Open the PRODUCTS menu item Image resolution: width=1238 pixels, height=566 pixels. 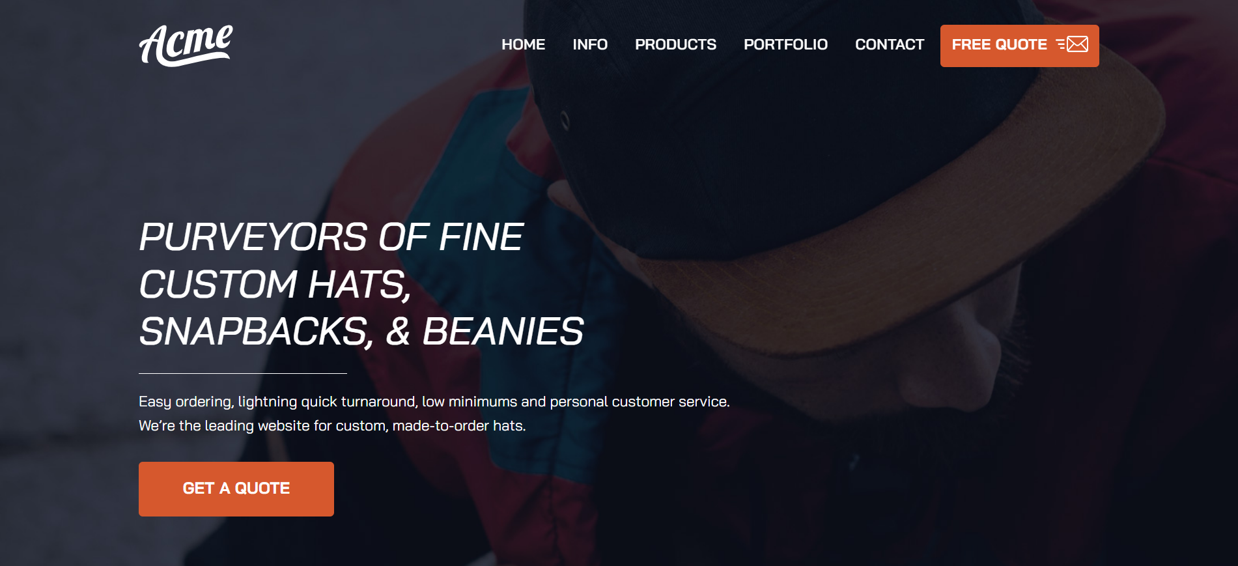675,44
